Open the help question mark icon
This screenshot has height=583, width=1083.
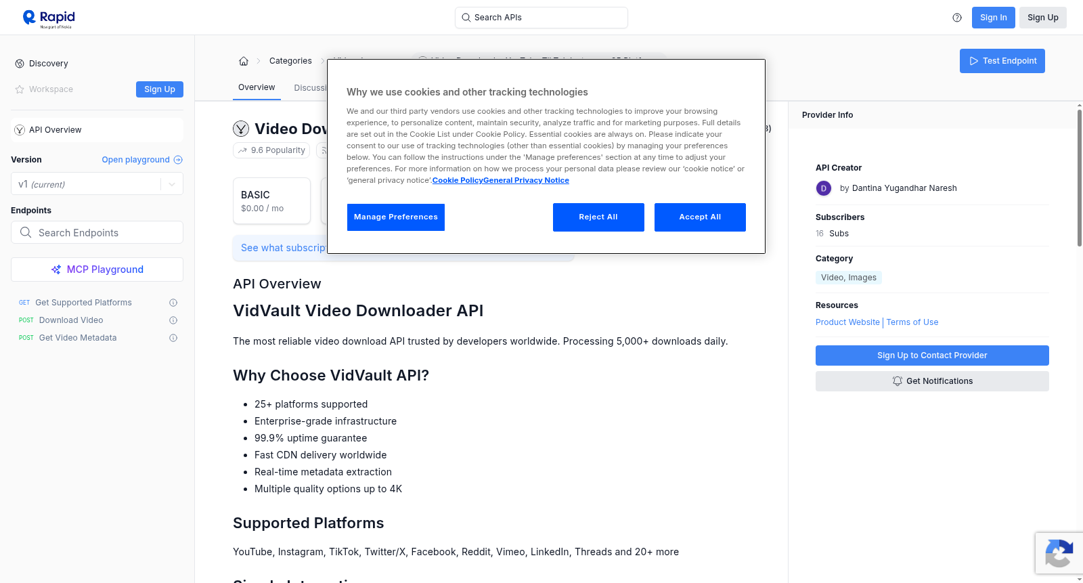pos(957,18)
